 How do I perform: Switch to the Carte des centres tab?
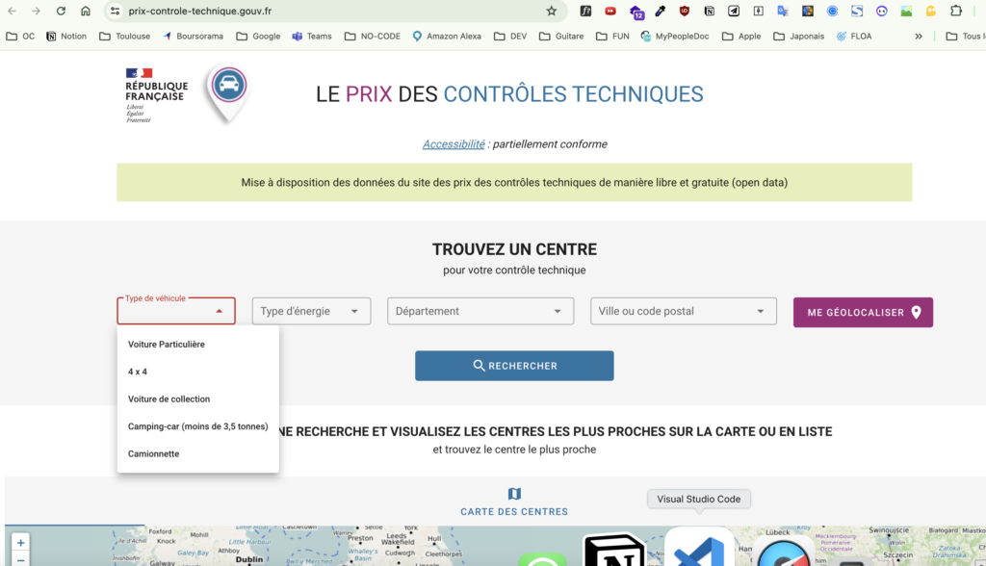coord(514,502)
